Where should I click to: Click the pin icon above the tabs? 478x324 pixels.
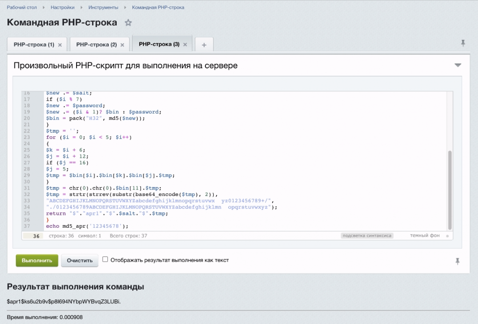click(463, 42)
